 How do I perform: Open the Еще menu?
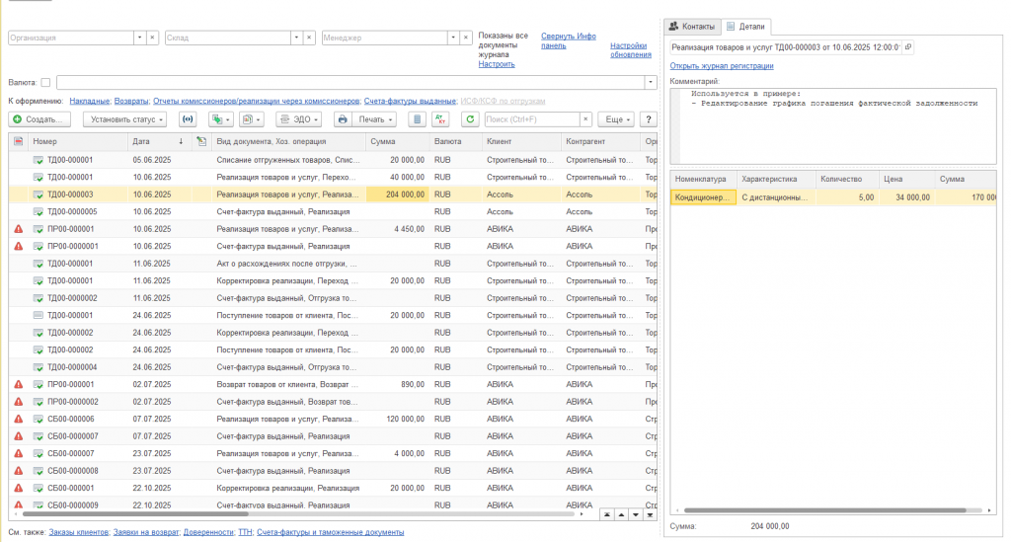(616, 119)
